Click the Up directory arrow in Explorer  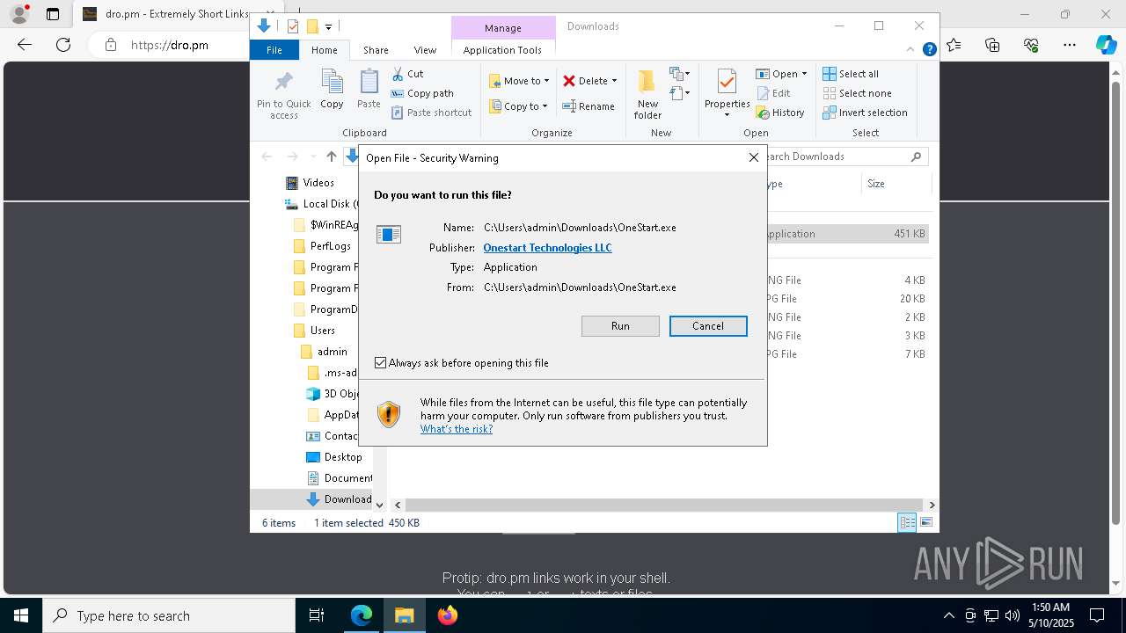(x=331, y=156)
